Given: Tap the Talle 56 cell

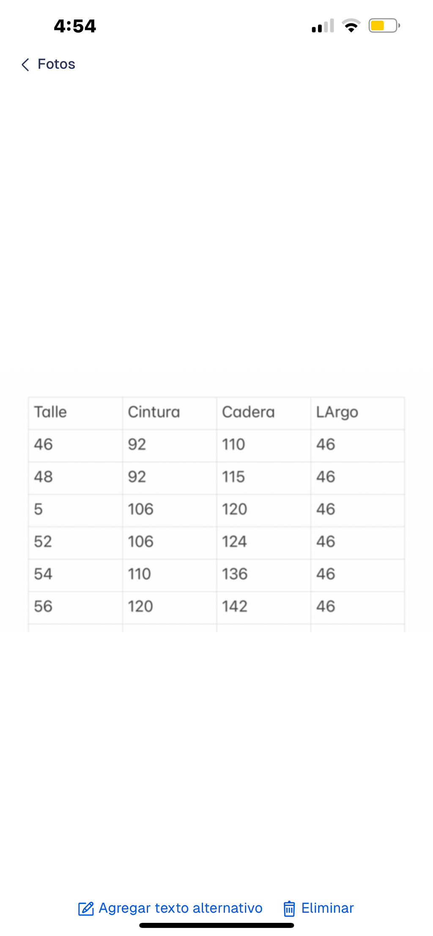Looking at the screenshot, I should tap(76, 607).
